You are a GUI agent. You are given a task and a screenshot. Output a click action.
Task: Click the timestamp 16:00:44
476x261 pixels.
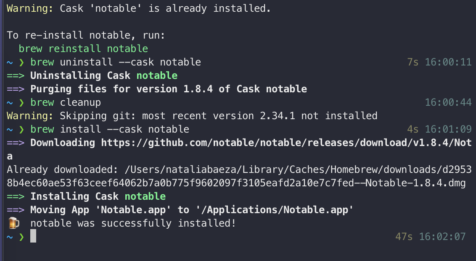pyautogui.click(x=448, y=102)
